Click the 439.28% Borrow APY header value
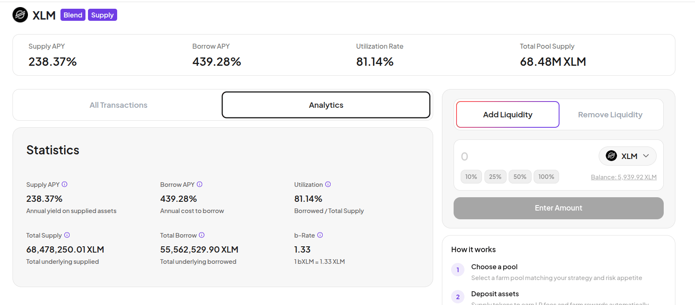695x305 pixels. tap(217, 62)
